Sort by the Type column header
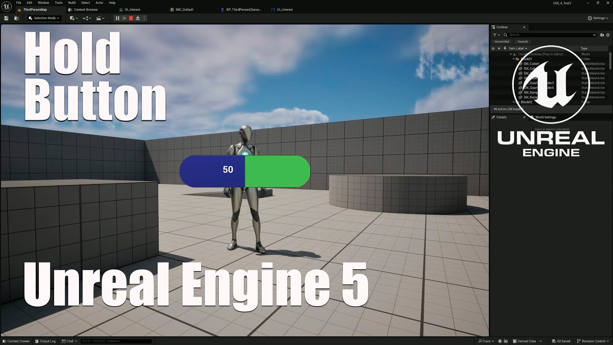This screenshot has width=613, height=345. pyautogui.click(x=593, y=48)
